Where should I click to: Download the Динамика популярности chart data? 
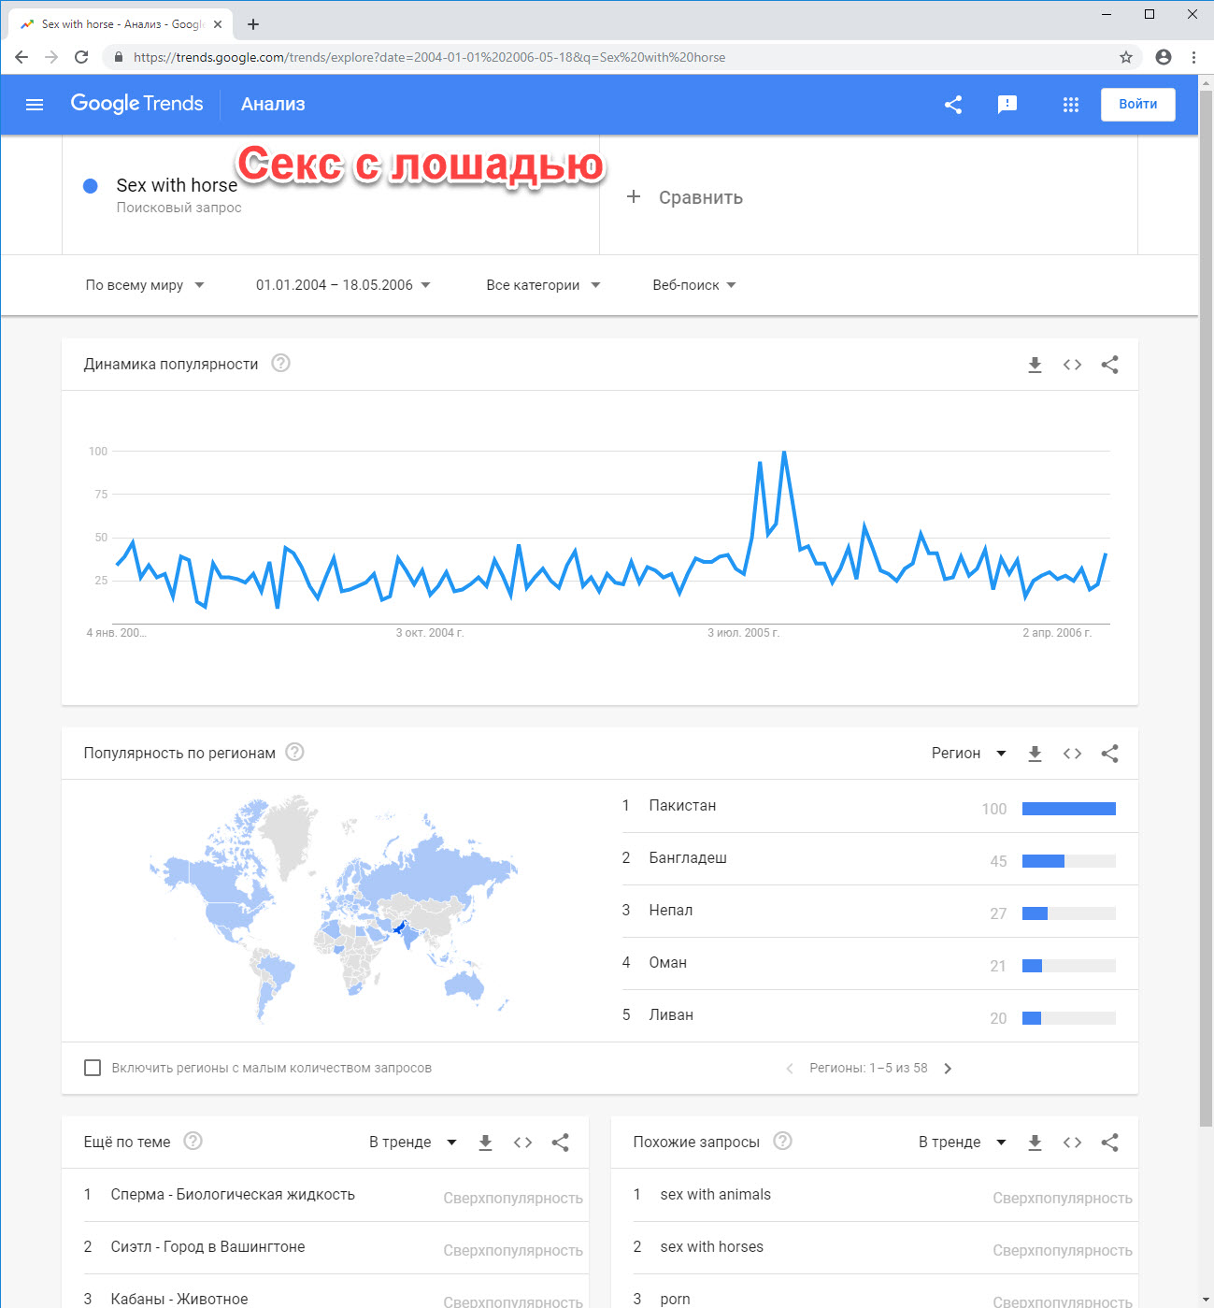coord(1035,365)
